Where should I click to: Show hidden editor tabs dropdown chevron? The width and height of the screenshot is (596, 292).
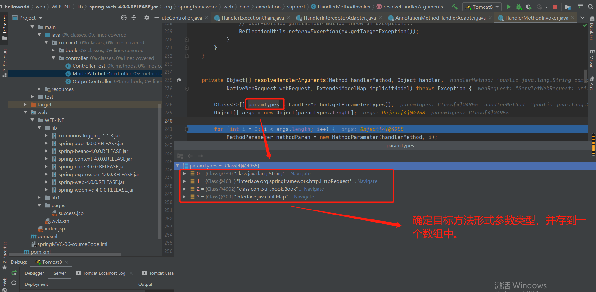582,18
